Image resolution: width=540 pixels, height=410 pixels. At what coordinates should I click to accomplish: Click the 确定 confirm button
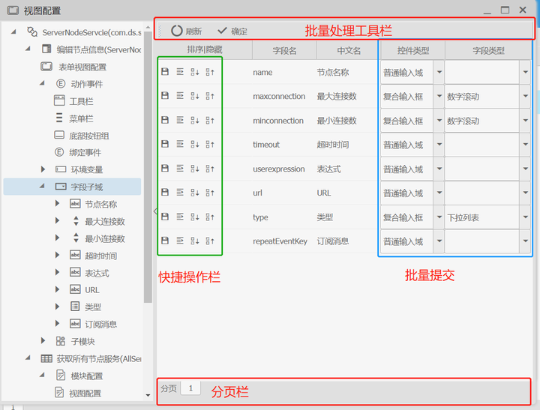(x=232, y=31)
